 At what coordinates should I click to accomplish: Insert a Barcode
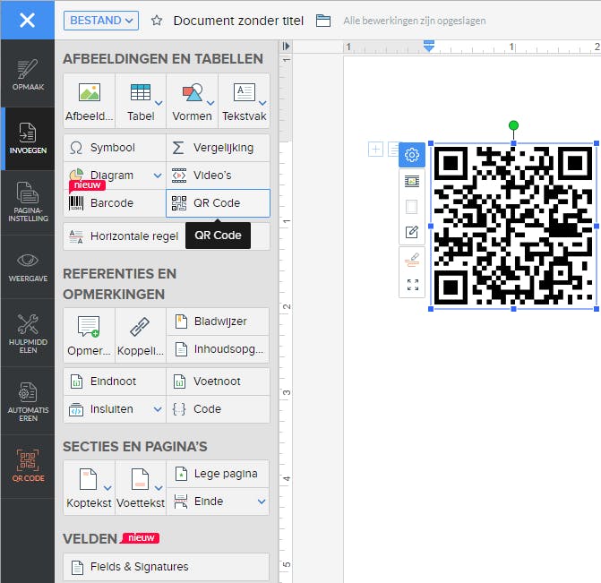point(115,203)
